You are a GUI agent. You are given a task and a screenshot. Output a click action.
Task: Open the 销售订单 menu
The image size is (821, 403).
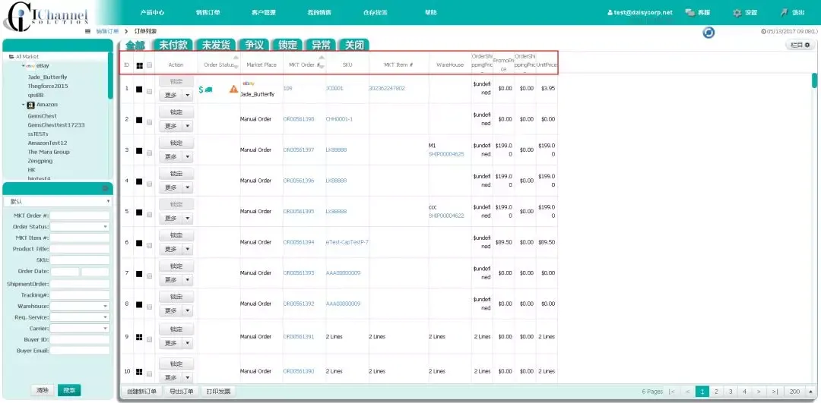pos(208,13)
